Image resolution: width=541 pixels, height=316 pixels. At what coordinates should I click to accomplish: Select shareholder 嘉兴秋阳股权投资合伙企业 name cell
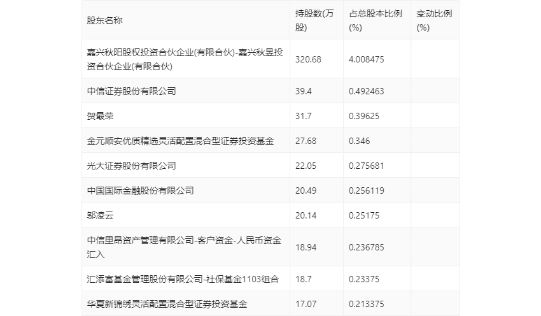(x=185, y=59)
